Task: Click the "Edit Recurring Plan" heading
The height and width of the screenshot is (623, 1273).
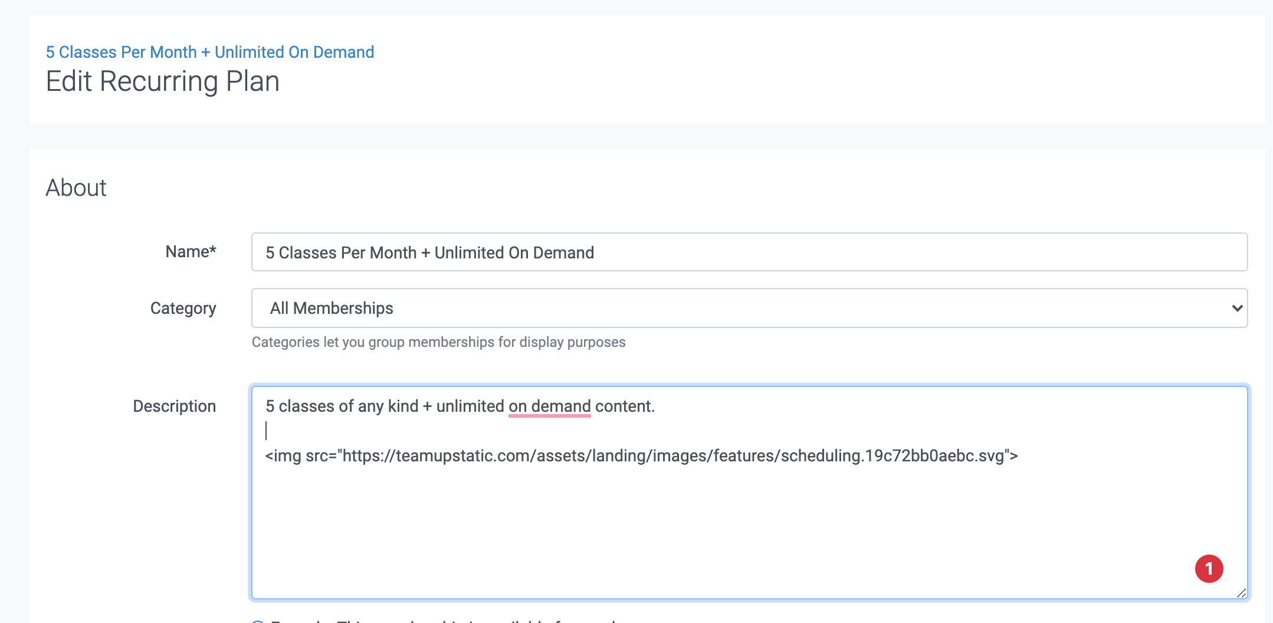Action: (162, 81)
